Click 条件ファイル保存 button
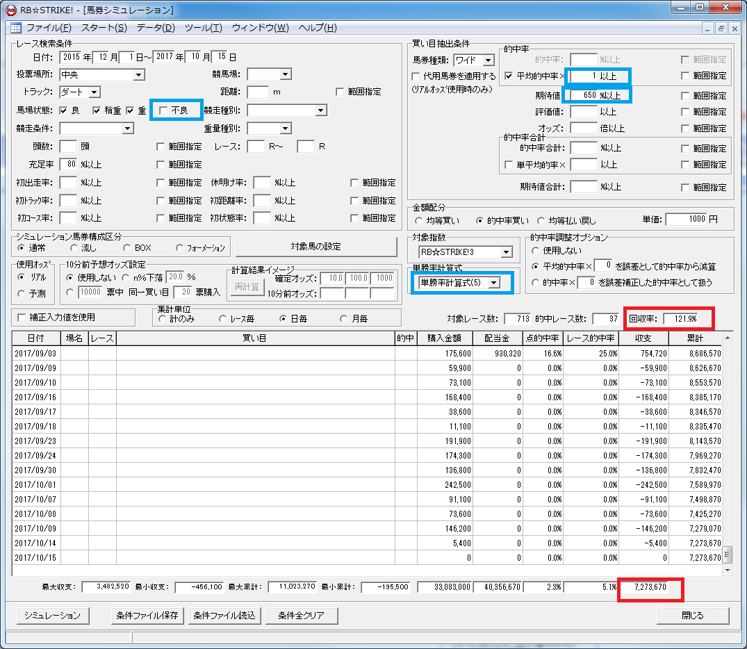 coord(147,616)
